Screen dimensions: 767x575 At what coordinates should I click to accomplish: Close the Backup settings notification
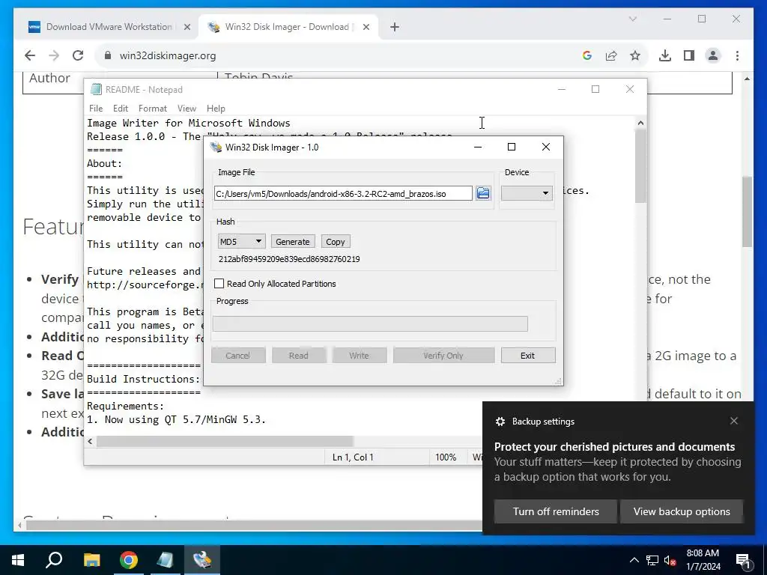click(x=734, y=421)
